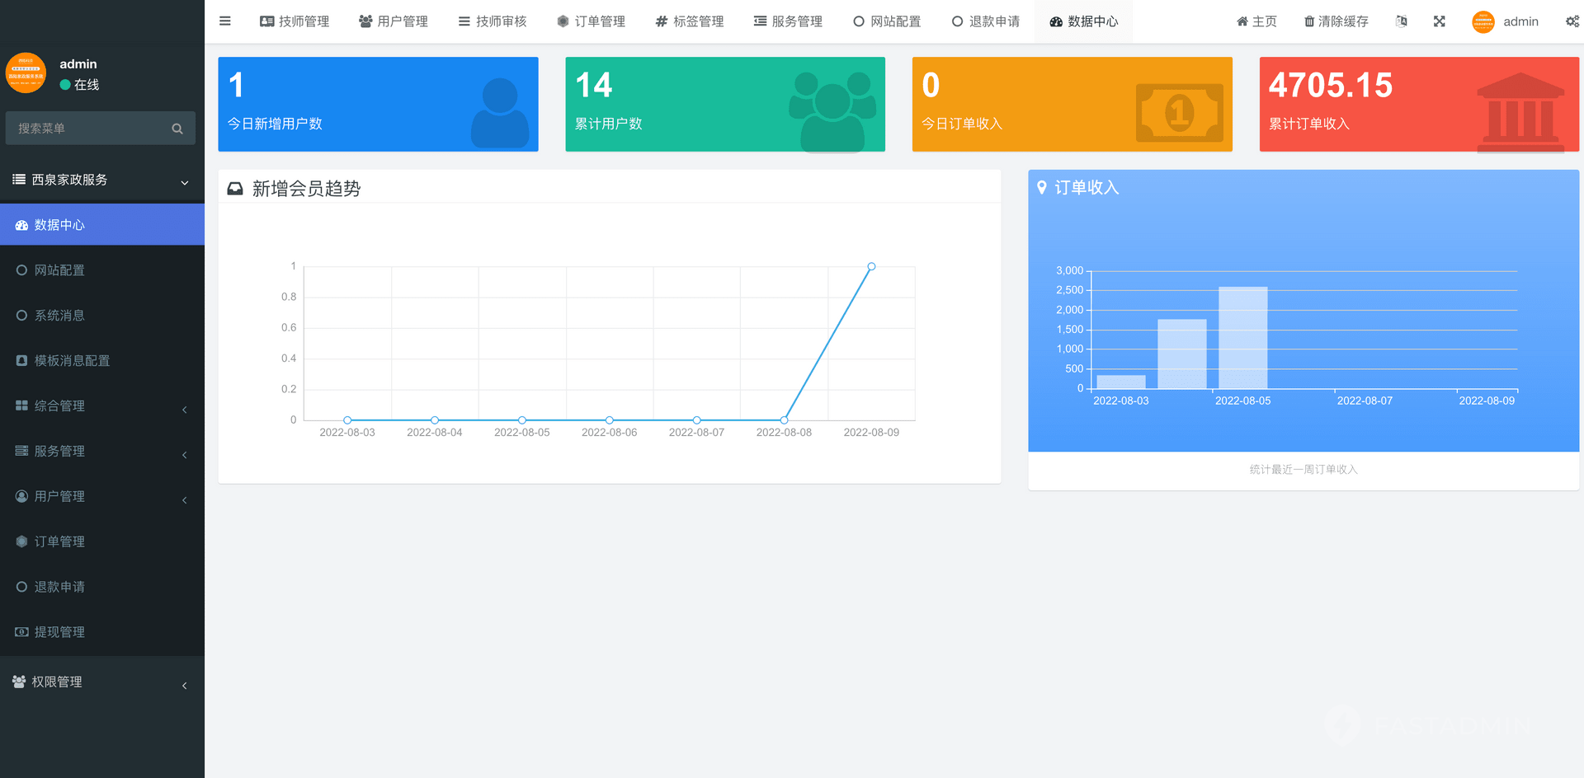This screenshot has width=1584, height=778.
Task: Click the language translate icon
Action: [1401, 21]
